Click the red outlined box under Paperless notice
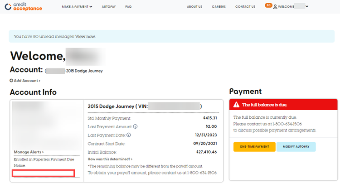 (x=44, y=173)
